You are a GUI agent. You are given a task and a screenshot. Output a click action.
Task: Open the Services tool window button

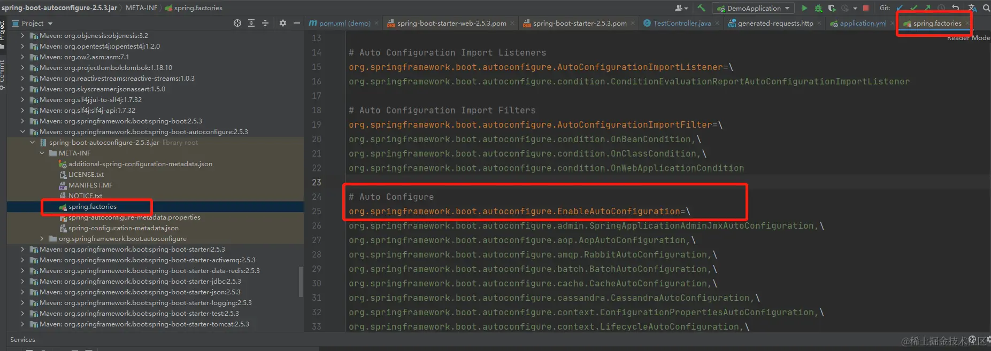pos(22,339)
